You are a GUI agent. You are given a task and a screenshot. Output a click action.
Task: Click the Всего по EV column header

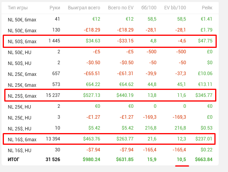point(121,8)
